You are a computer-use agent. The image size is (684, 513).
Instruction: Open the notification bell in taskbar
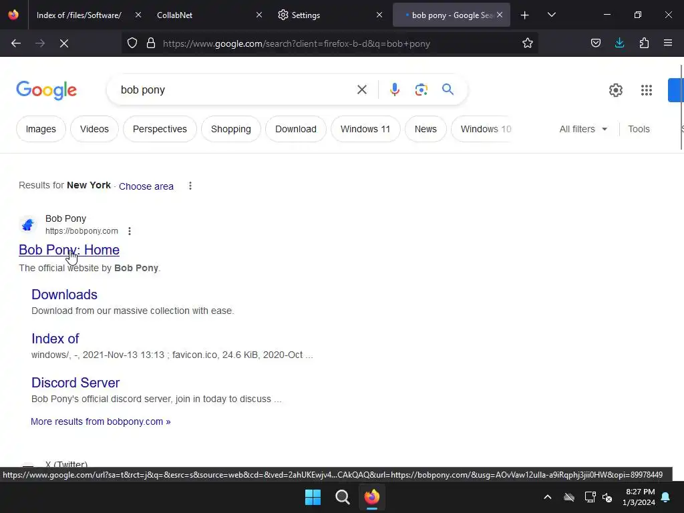click(666, 497)
